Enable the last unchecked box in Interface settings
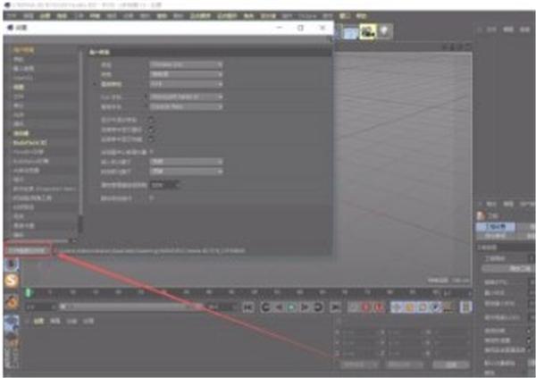The image size is (536, 378). pyautogui.click(x=152, y=198)
